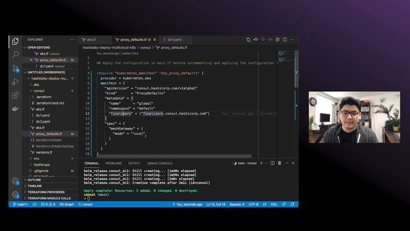
Task: Click the synchronize changes icon in status bar
Action: coord(34,204)
